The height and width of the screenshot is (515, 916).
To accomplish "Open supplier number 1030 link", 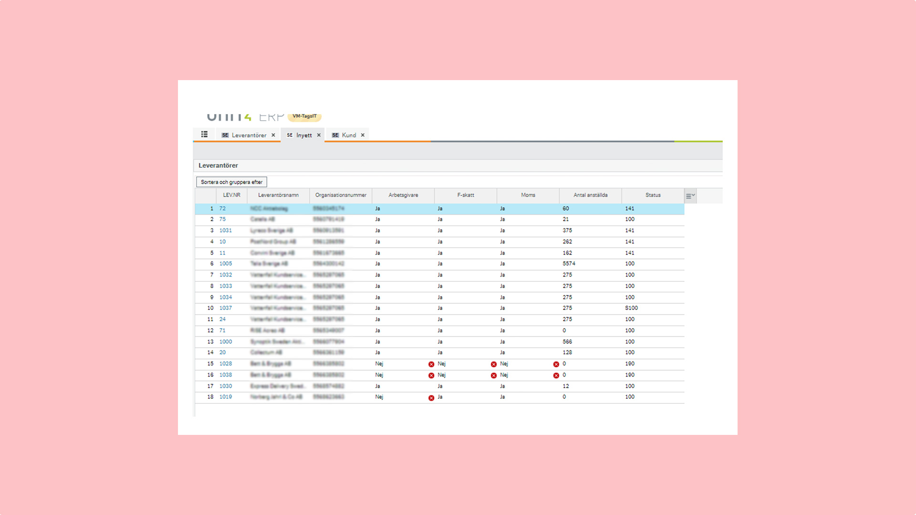I will point(226,386).
